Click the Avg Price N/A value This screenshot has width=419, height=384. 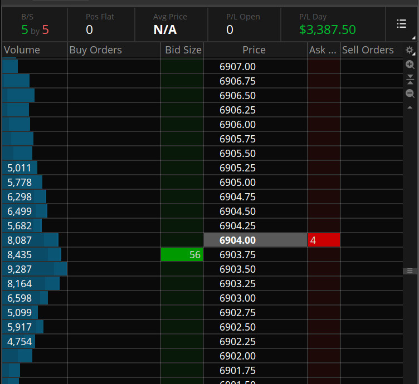click(x=165, y=29)
